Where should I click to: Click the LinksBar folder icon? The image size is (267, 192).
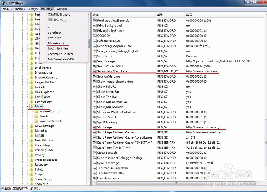32,87
